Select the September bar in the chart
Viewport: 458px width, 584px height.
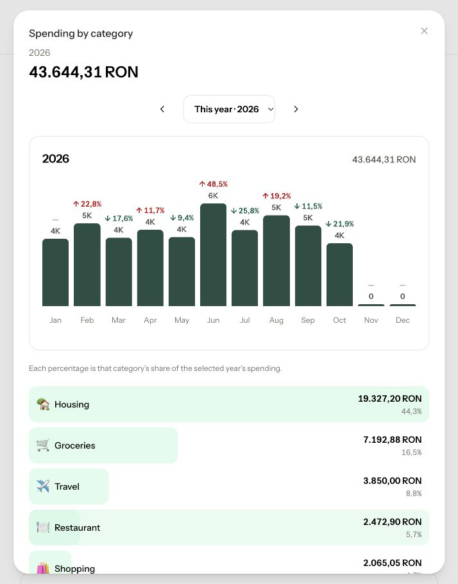308,266
